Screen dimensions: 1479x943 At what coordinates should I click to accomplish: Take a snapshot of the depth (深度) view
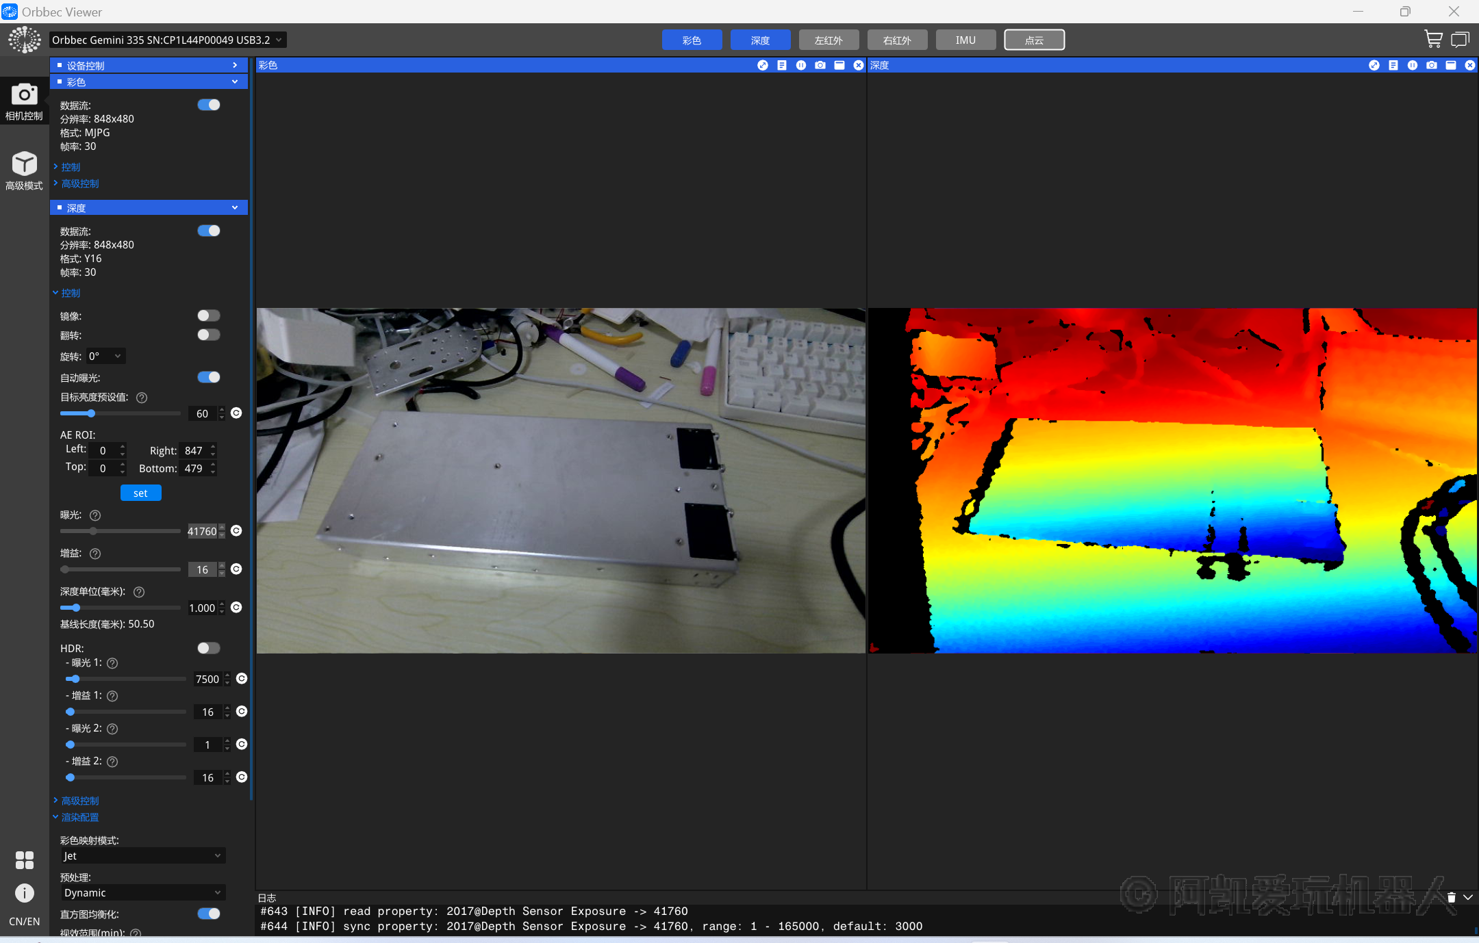tap(1431, 65)
